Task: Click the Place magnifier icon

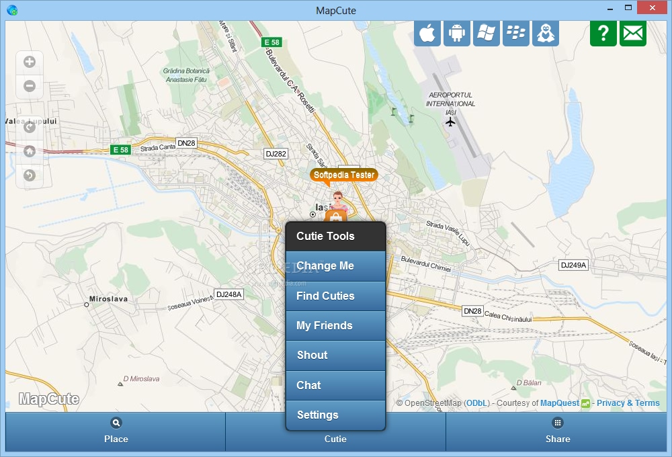Action: [x=116, y=423]
